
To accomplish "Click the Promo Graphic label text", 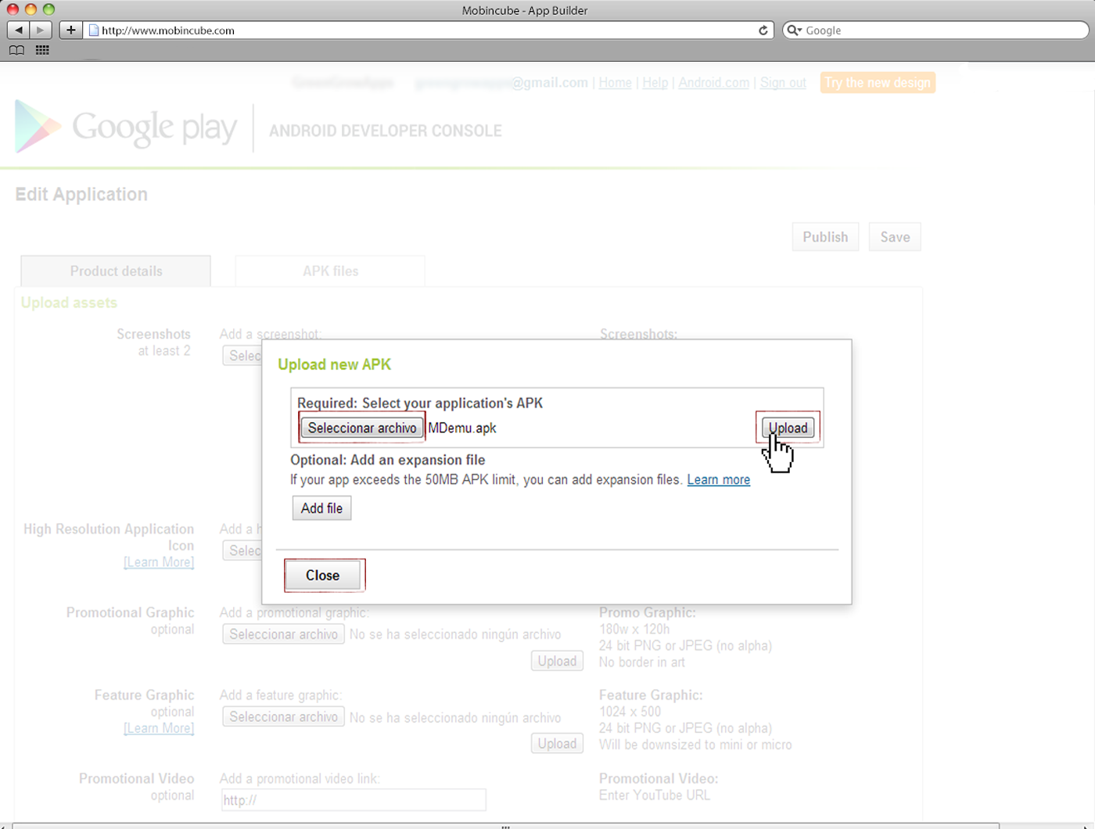I will [647, 612].
